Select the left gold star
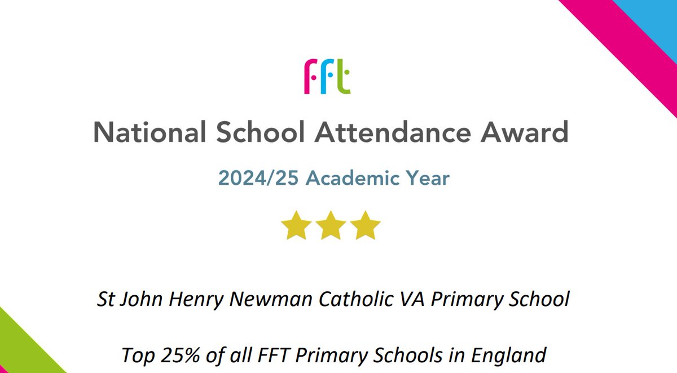 [296, 225]
